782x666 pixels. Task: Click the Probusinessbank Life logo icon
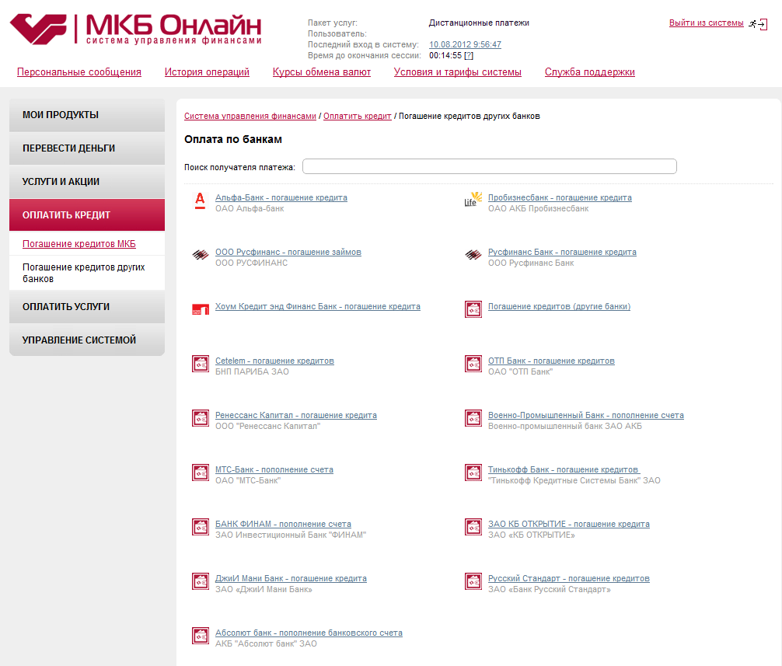(x=473, y=199)
